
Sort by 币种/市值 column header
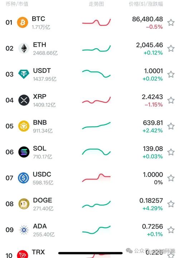pos(17,4)
